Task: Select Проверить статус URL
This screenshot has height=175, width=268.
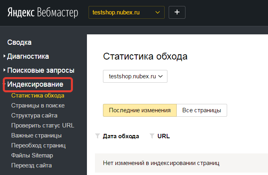Action: click(43, 125)
